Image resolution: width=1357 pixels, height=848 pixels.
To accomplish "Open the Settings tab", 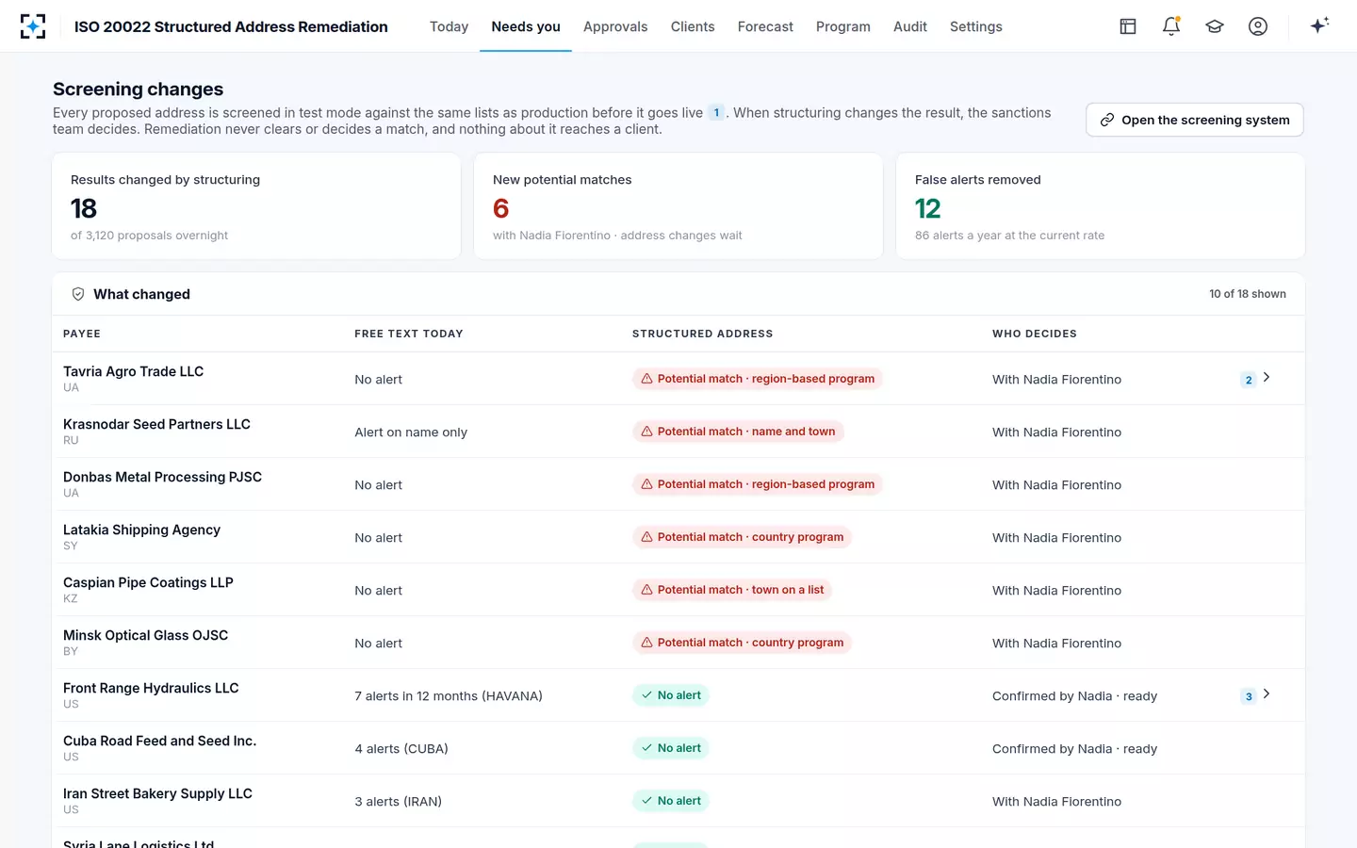I will [976, 26].
